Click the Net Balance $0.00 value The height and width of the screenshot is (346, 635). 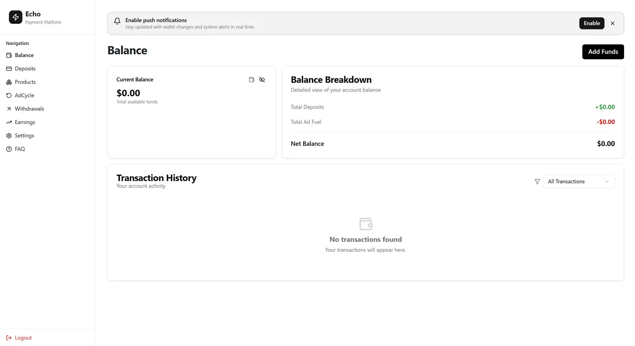tap(606, 144)
